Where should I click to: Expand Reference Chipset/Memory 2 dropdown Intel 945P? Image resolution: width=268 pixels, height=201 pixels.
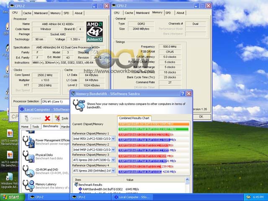click(113, 149)
